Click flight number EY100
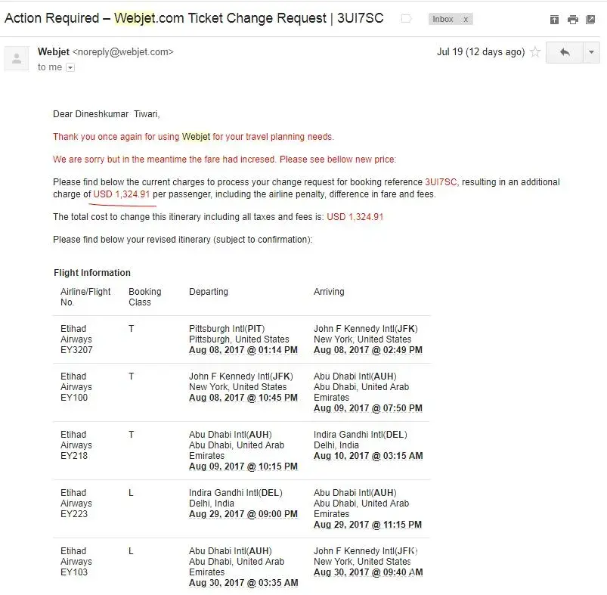 74,398
